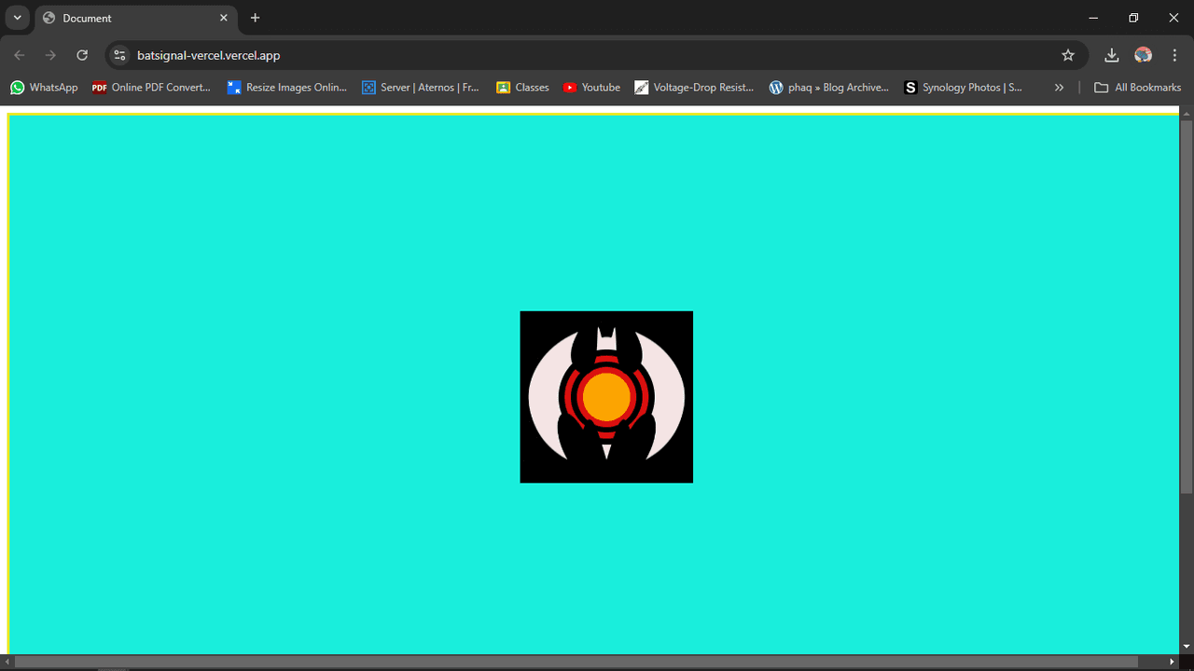Screen dimensions: 1194x671
Task: Open the Youtube bookmark
Action: [591, 88]
